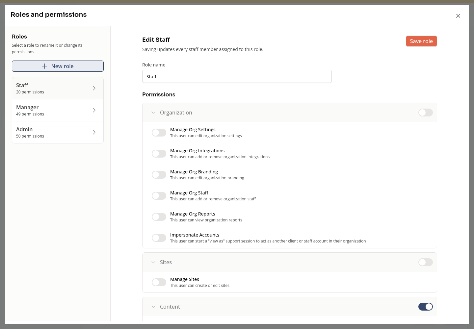Collapse the Sites permissions section
The image size is (474, 329).
(153, 262)
